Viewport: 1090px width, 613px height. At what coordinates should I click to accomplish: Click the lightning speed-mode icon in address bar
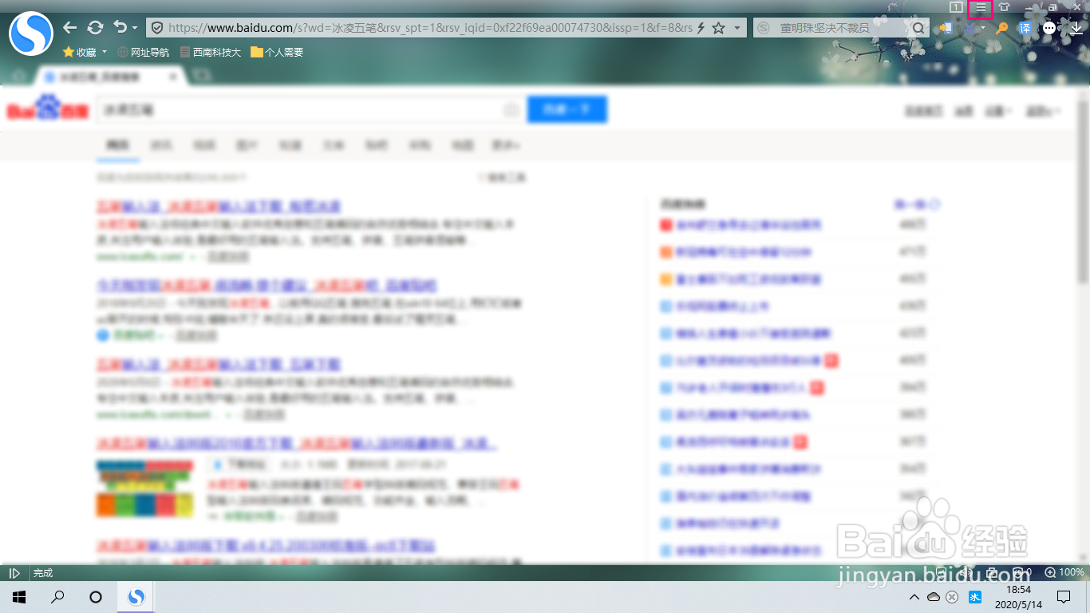701,28
